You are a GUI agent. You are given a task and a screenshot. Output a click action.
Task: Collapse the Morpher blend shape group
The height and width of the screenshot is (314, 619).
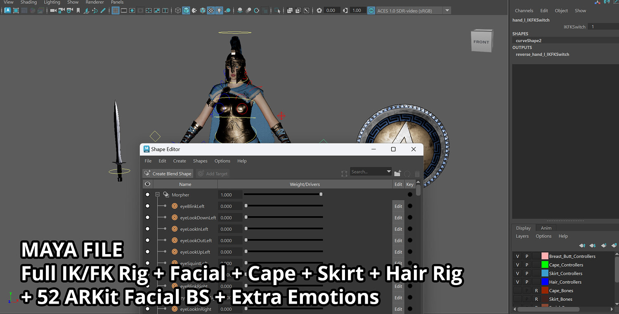157,195
